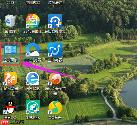
Task: Open the 上网导航 Internet Explorer icon
Action: click(33, 78)
